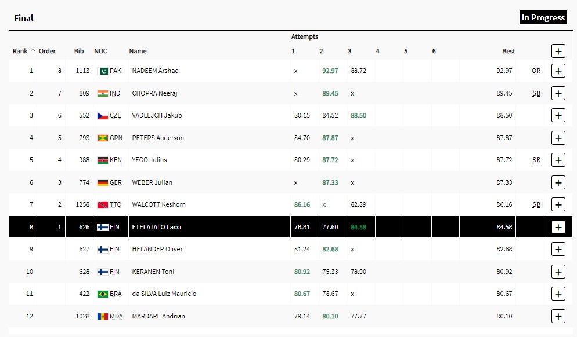Viewport: 577px width, 337px height.
Task: Click the In Progress status badge
Action: coord(543,17)
